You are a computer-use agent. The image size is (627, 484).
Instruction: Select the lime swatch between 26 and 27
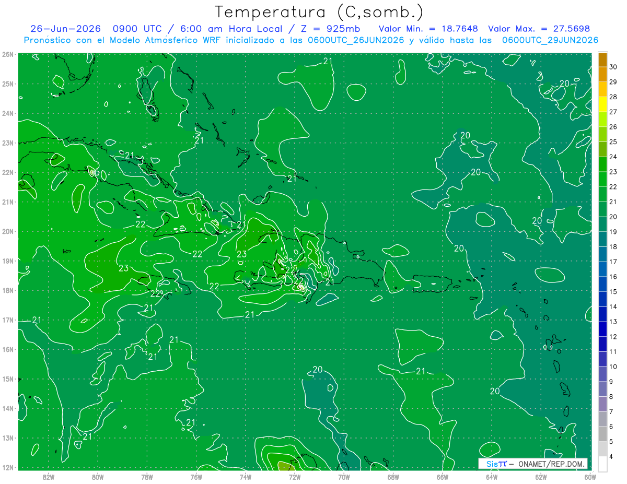click(x=602, y=120)
